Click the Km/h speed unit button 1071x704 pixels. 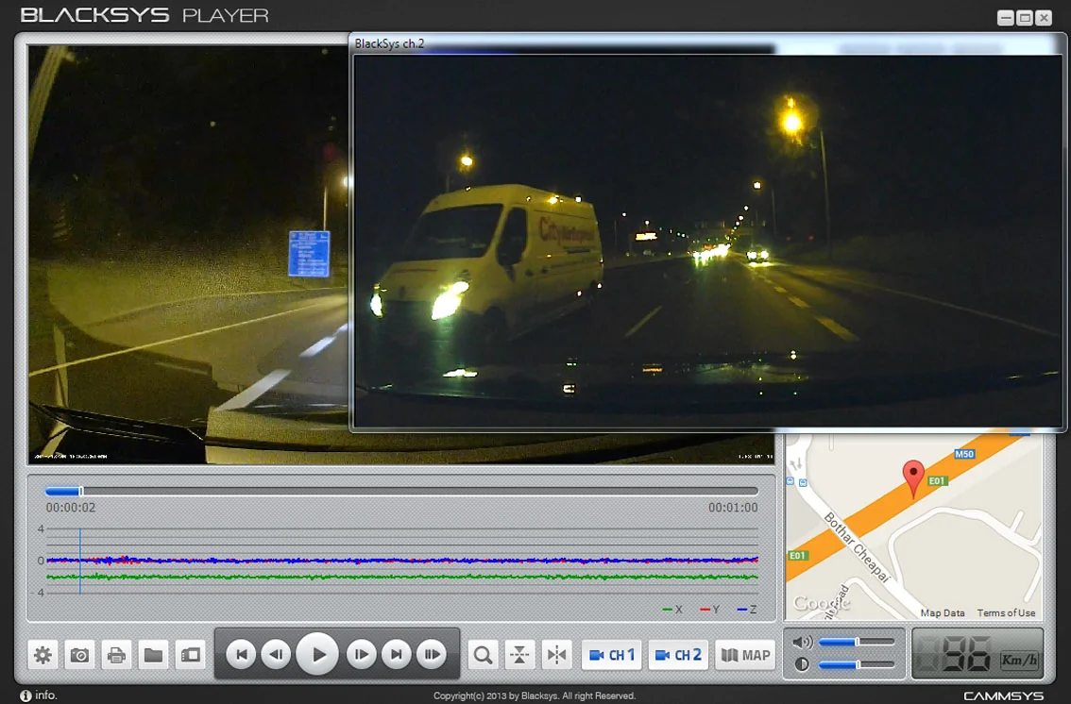1019,660
